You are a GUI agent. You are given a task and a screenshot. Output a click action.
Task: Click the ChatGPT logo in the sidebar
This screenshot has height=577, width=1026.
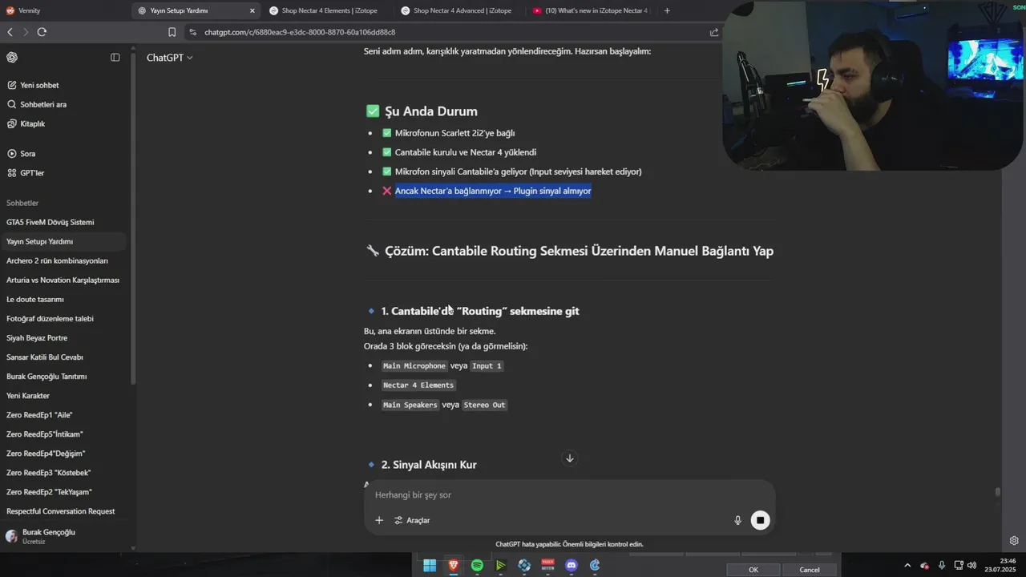coord(12,58)
